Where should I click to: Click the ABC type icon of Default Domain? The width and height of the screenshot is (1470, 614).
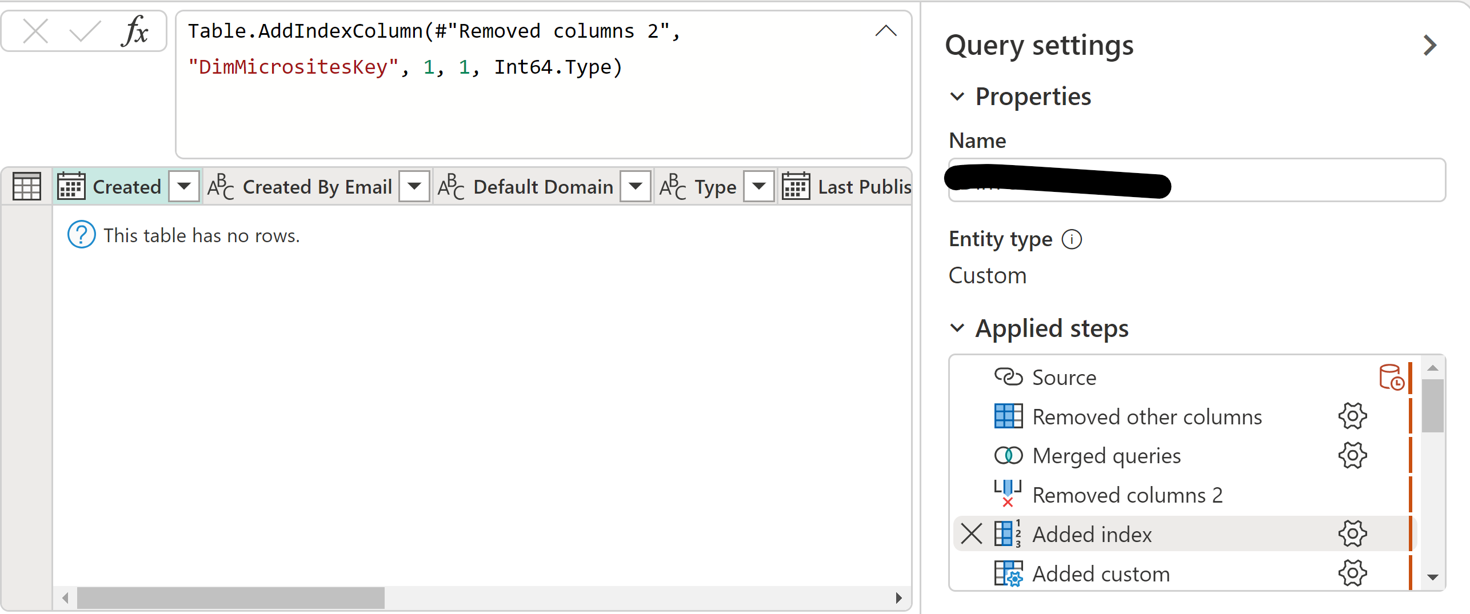pos(451,186)
